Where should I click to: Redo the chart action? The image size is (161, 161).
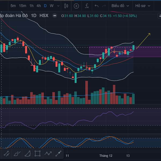(104, 6)
